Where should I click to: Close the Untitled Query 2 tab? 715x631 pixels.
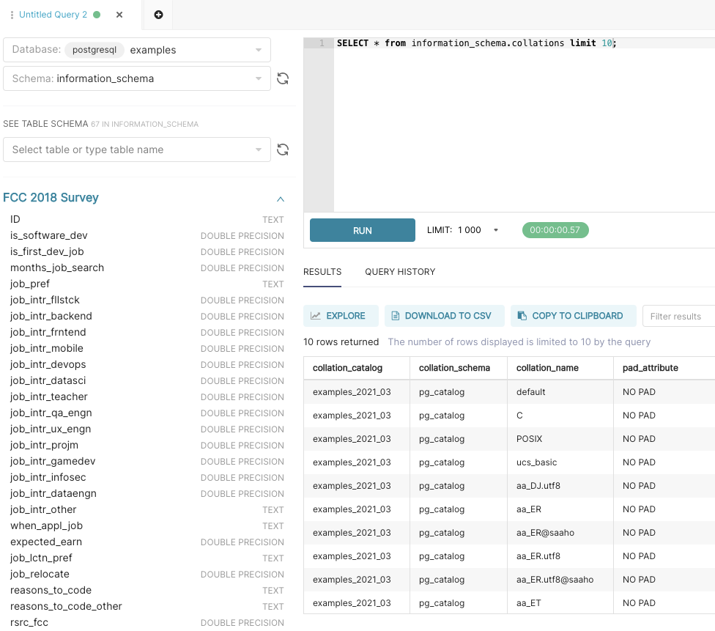pos(119,14)
